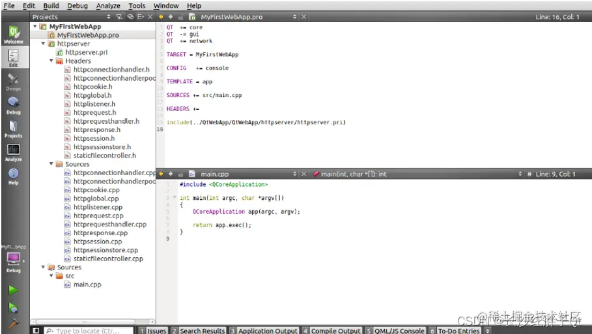Collapse the src folder
The width and height of the screenshot is (592, 334).
[51, 275]
